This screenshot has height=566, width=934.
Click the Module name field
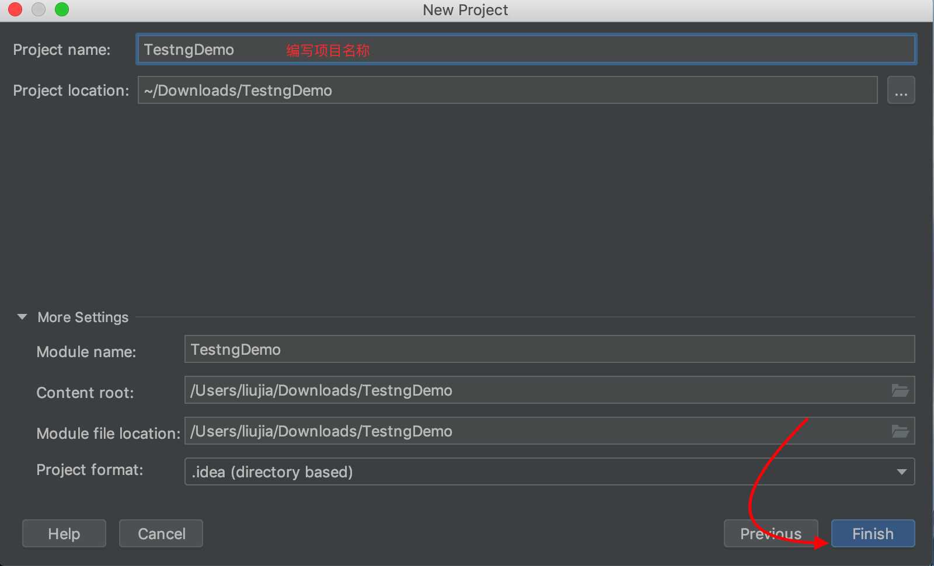coord(549,350)
